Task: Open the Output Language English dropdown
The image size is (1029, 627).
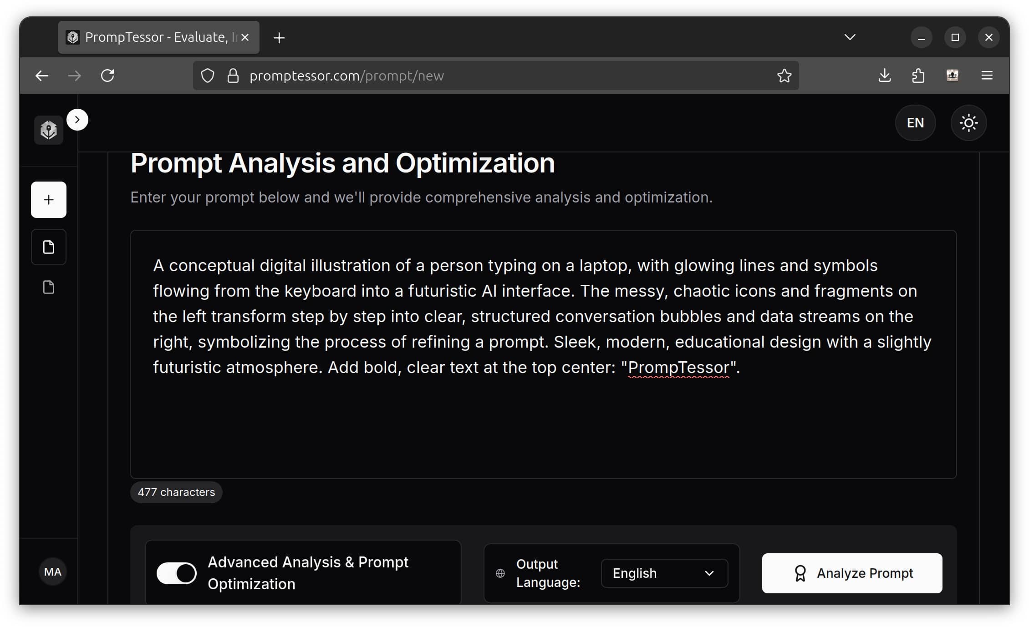Action: click(664, 573)
